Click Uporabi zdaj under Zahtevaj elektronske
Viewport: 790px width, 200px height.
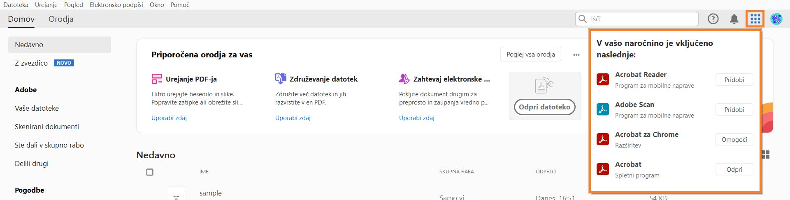[417, 118]
